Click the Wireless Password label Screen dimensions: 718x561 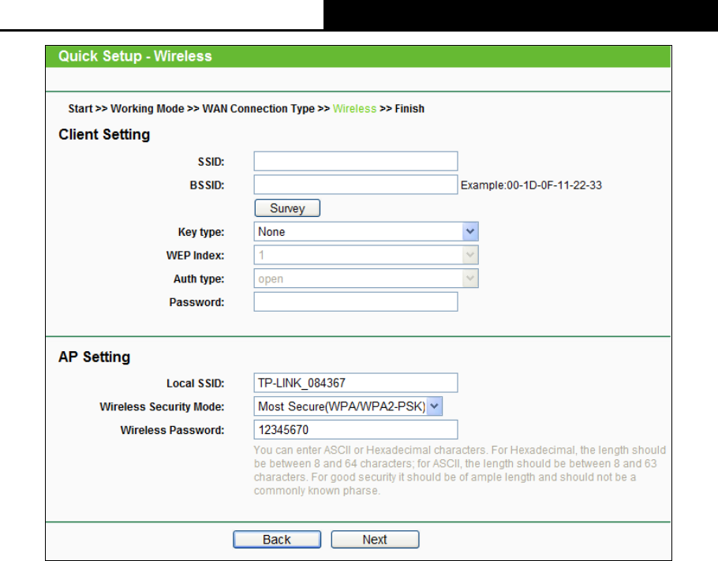tap(172, 430)
